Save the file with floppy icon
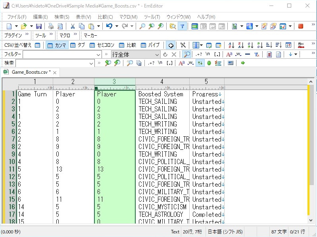317x237 pixels. pyautogui.click(x=38, y=26)
